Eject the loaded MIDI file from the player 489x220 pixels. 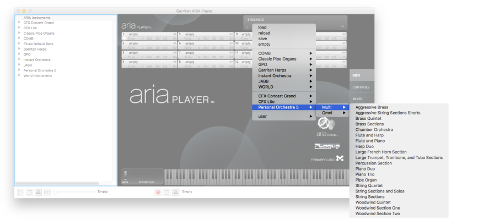pos(38,193)
